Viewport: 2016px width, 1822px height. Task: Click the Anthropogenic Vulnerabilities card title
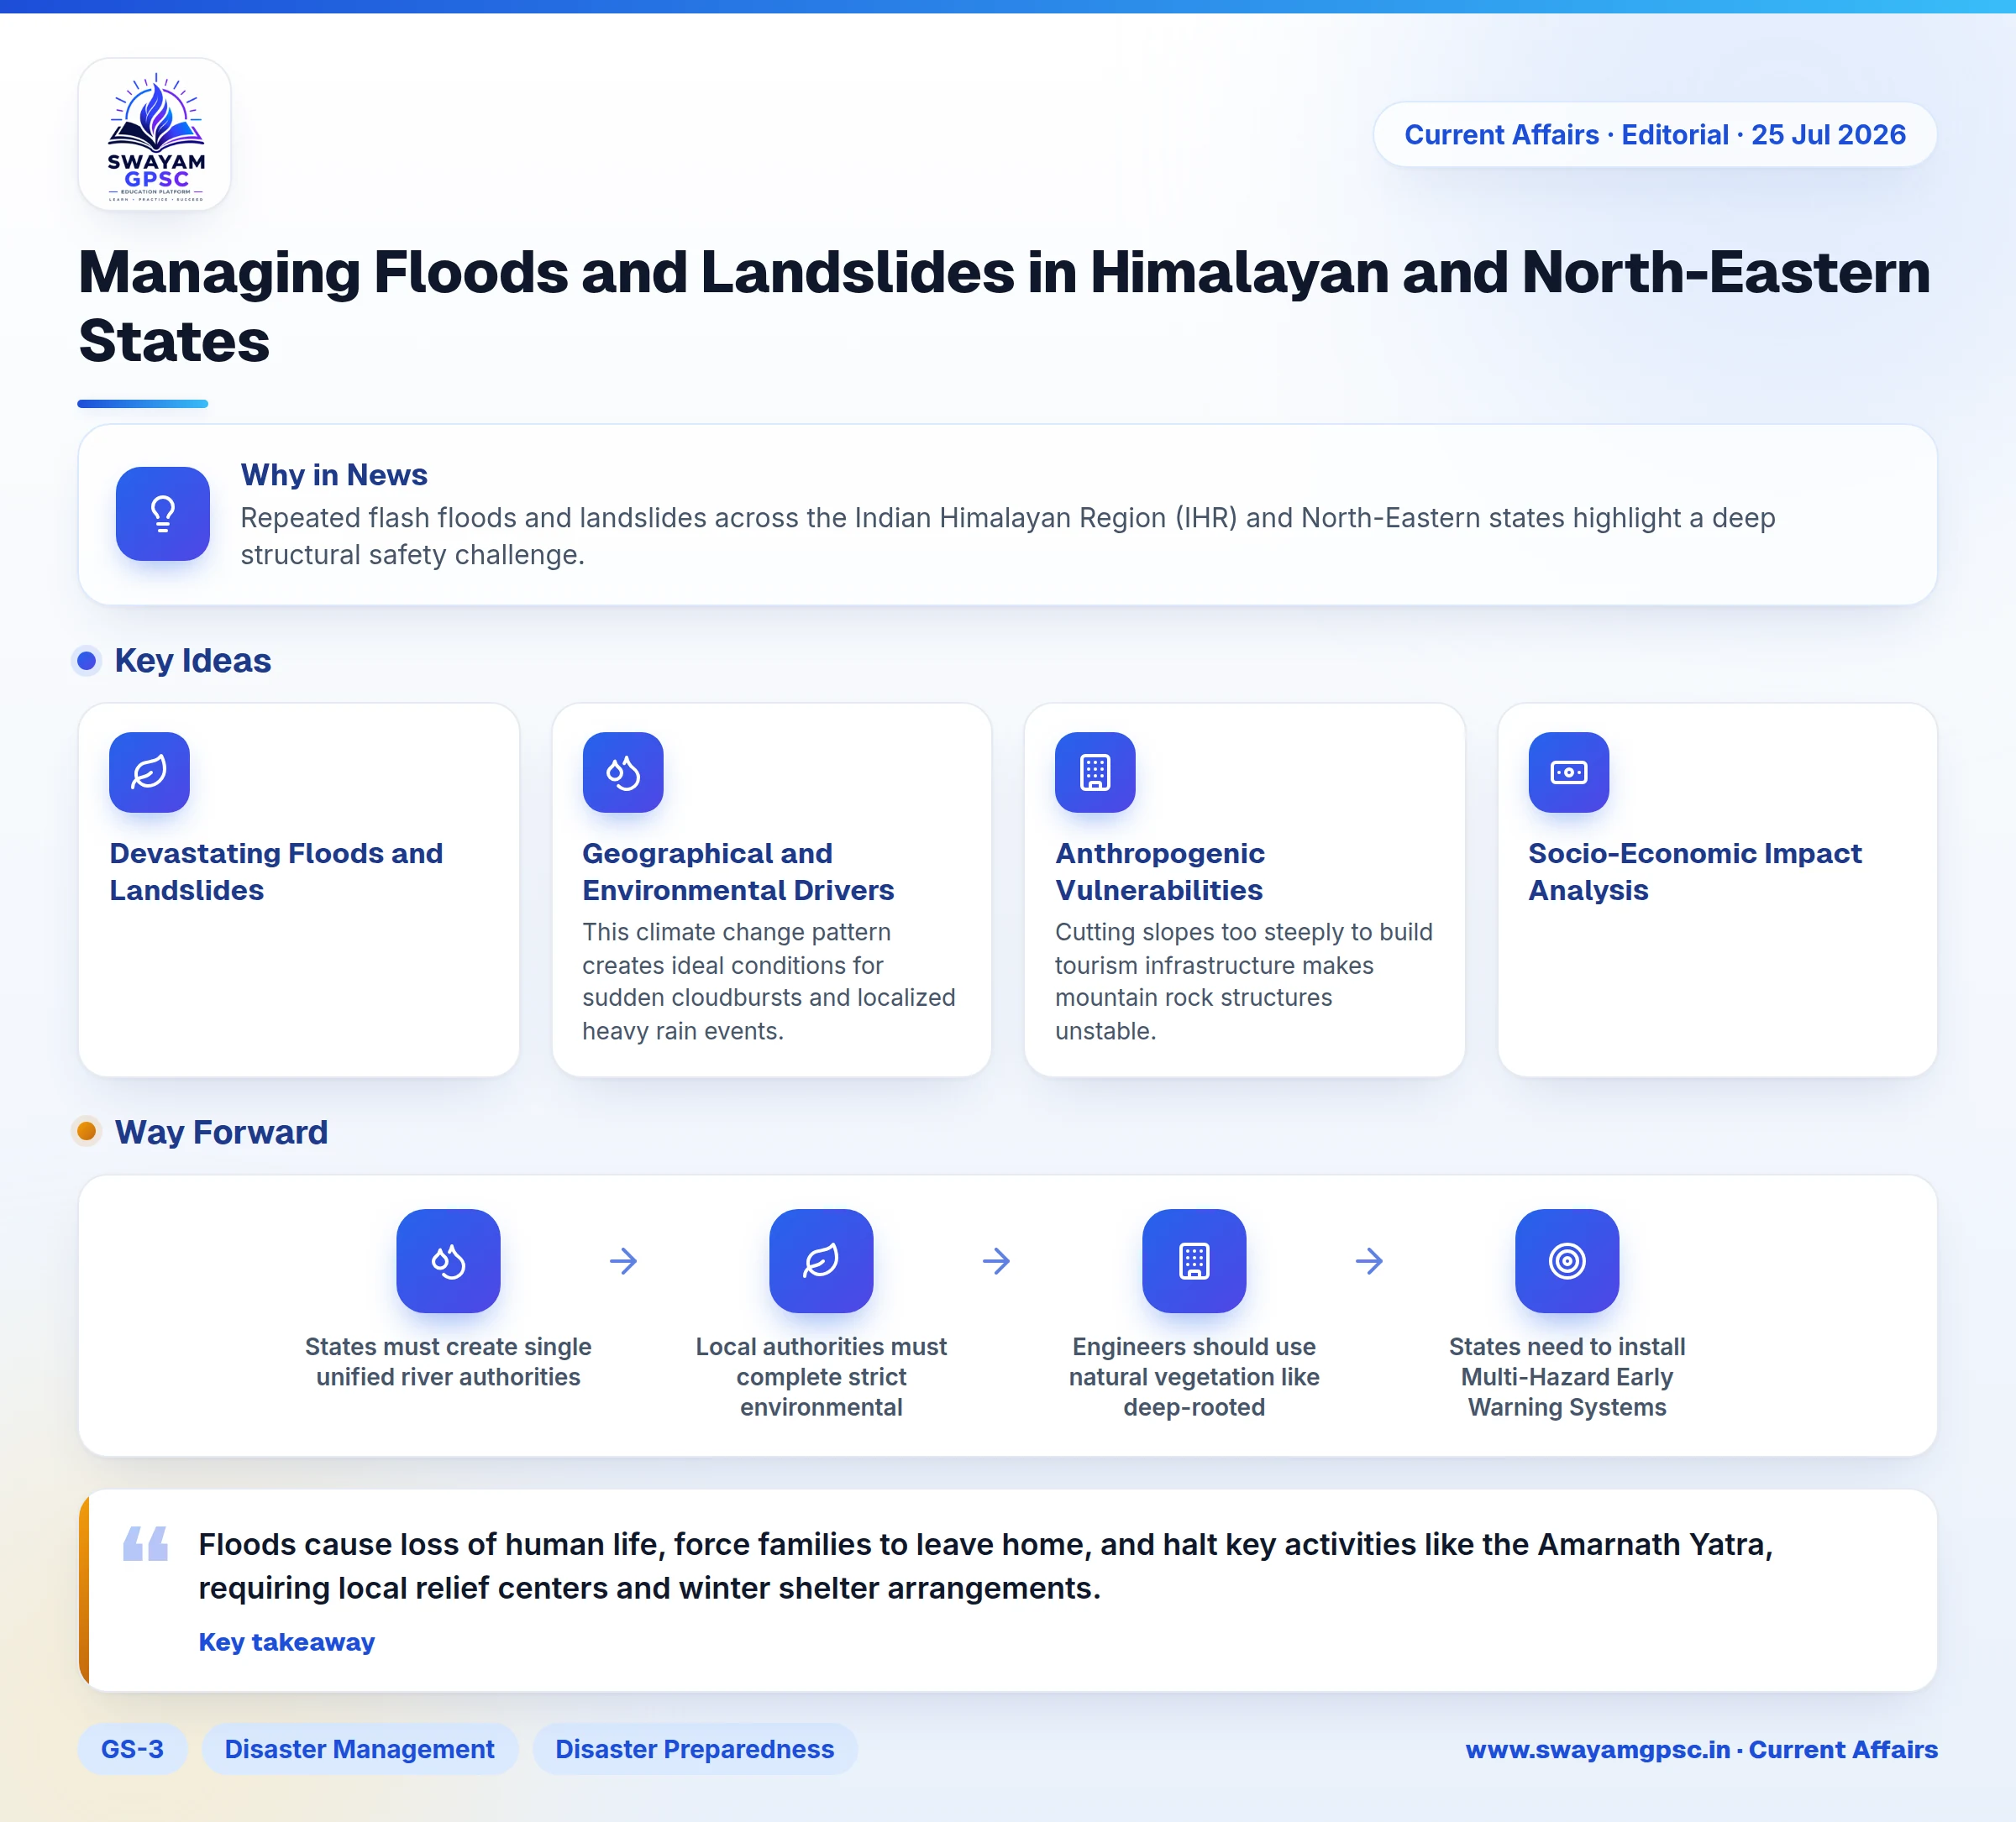pos(1160,872)
